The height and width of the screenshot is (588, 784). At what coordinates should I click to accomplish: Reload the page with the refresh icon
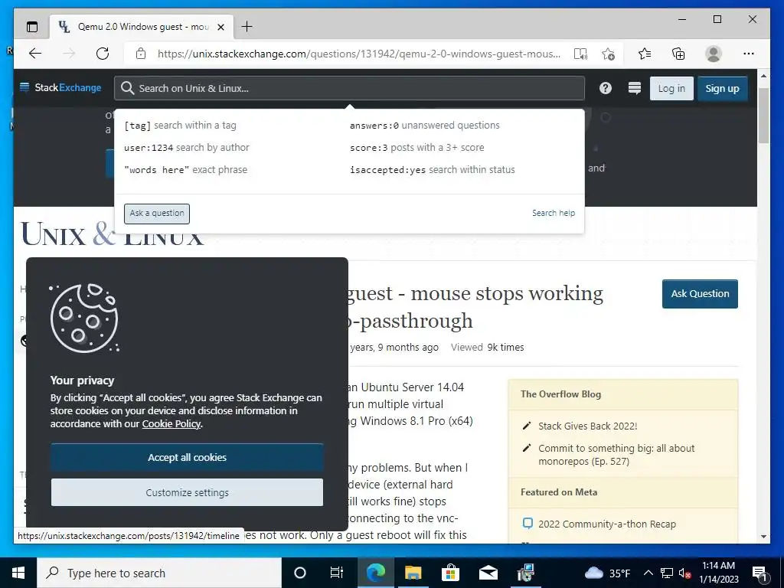[103, 54]
